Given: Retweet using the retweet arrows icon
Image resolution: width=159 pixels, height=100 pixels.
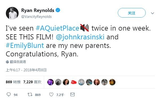Looking at the screenshot, I should click(x=30, y=94).
